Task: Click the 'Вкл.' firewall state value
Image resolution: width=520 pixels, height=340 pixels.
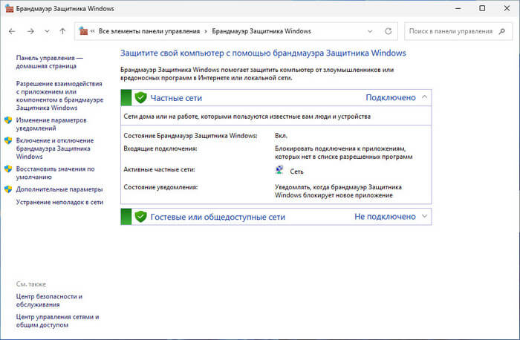Action: click(x=282, y=136)
